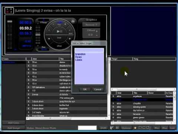Viewport: 178px width, 134px height.
Task: Select singer Ryan in the dialog list
Action: 78,57
